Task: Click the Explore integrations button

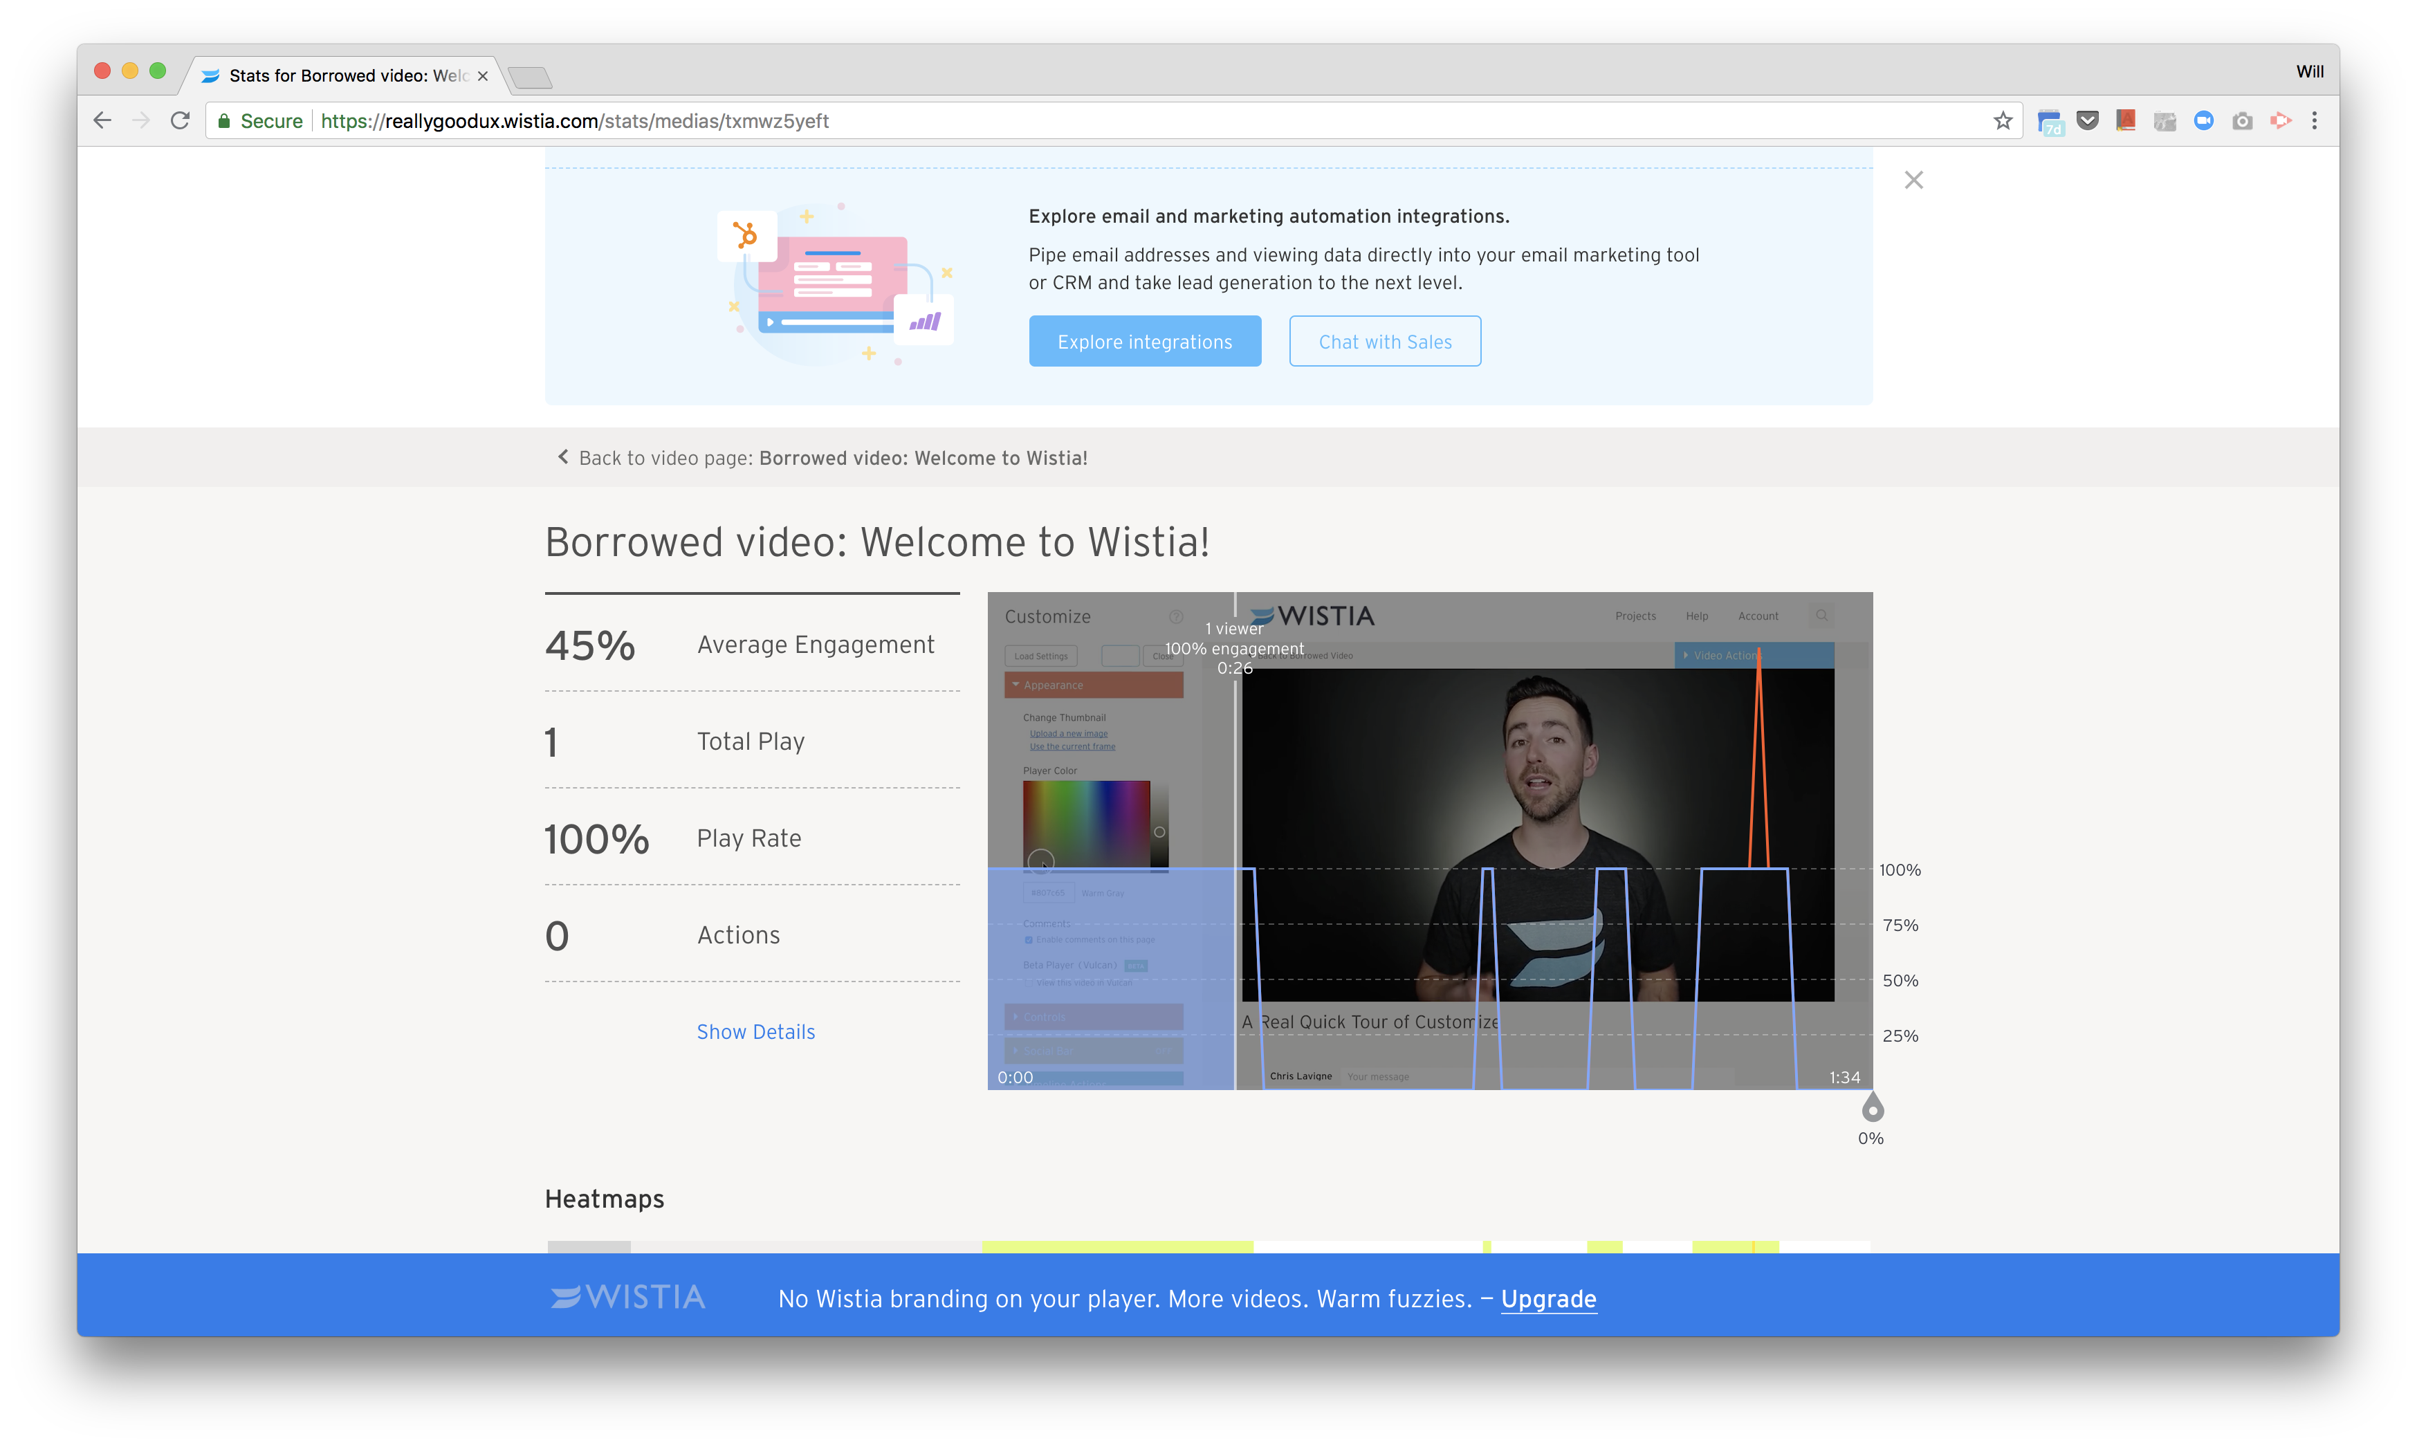Action: click(x=1145, y=341)
